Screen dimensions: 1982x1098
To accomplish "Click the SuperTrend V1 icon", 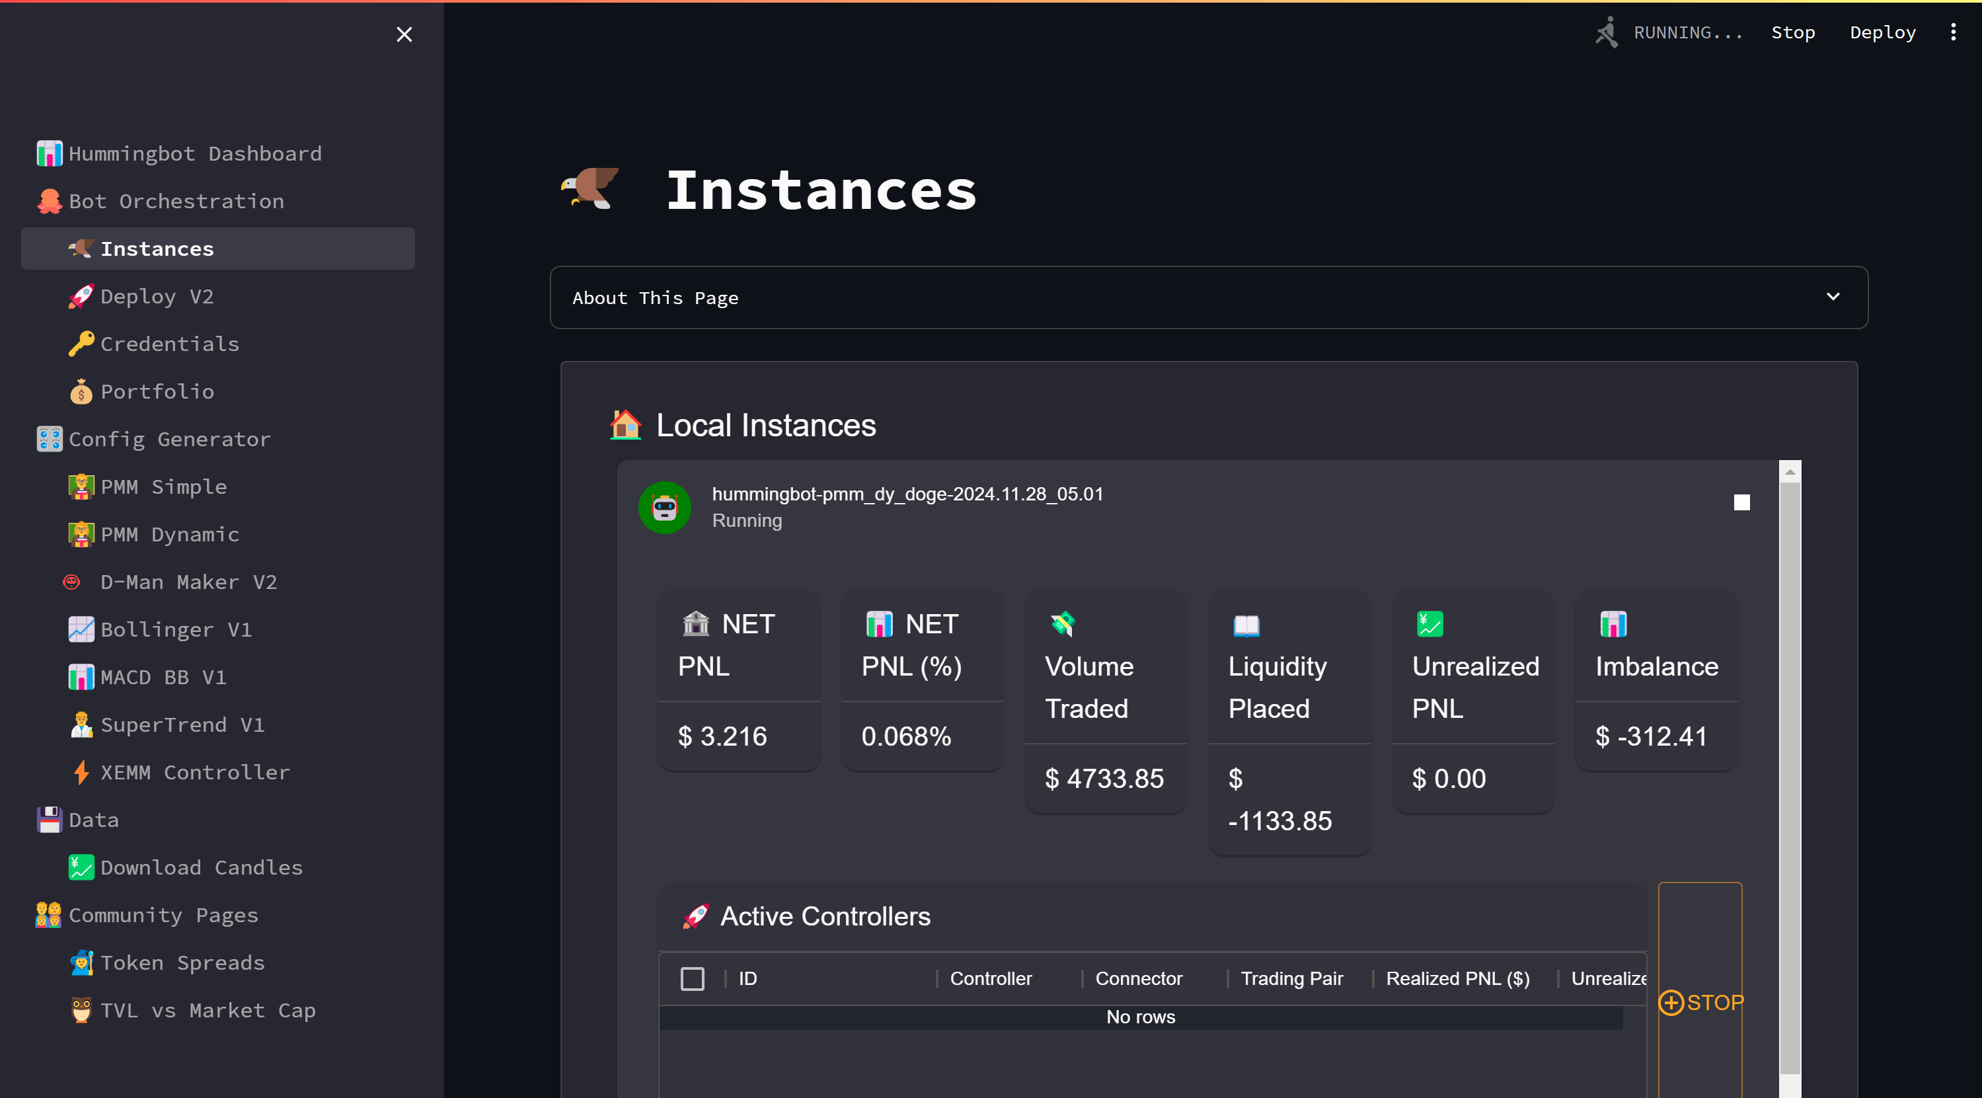I will point(81,725).
